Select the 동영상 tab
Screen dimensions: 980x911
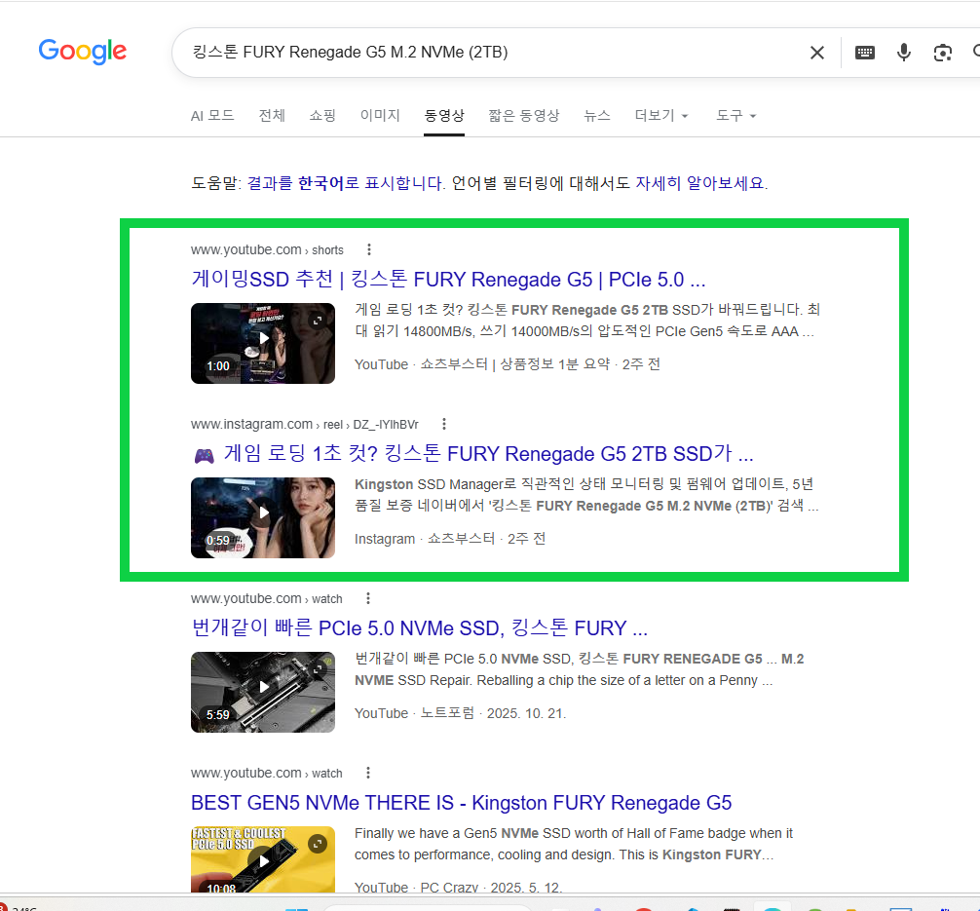[444, 116]
